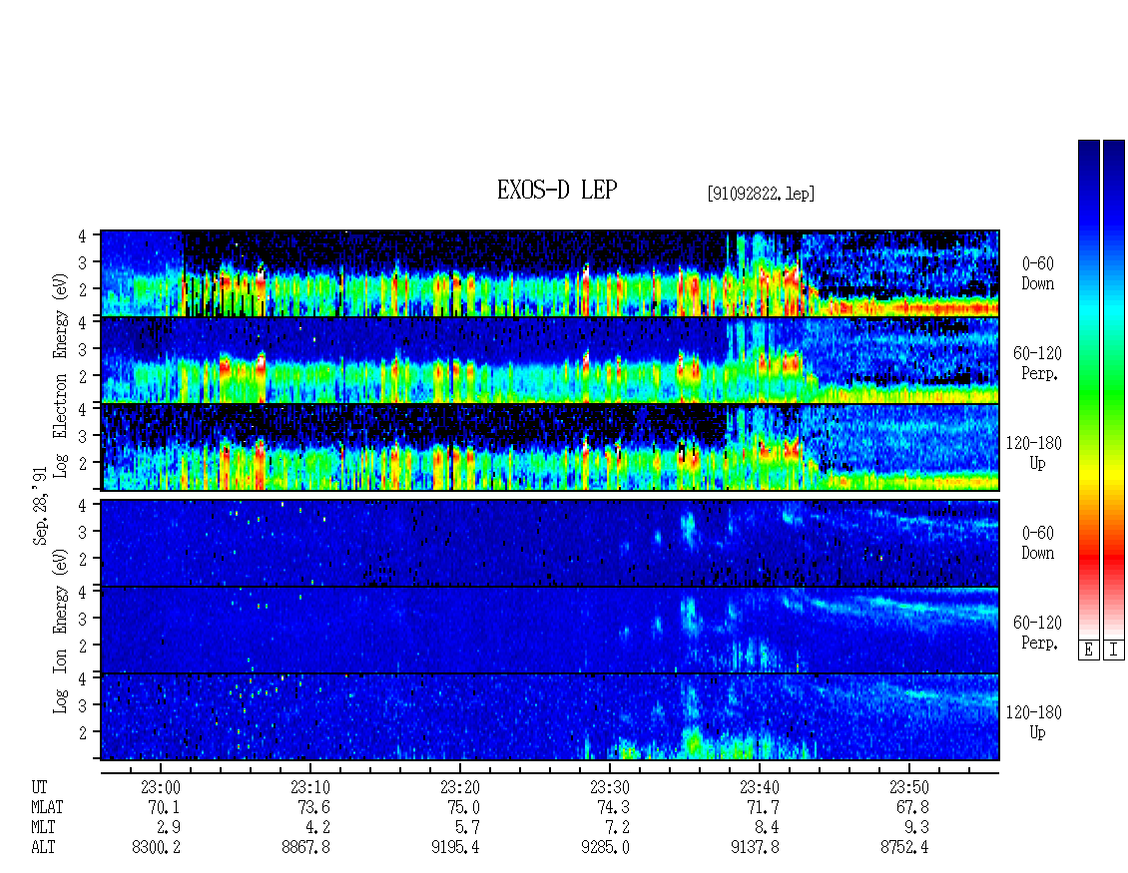The image size is (1128, 873).
Task: Select MLAT value 74.3
Action: (613, 807)
